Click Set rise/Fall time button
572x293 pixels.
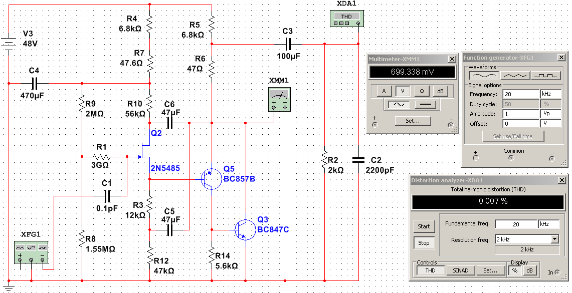(513, 136)
